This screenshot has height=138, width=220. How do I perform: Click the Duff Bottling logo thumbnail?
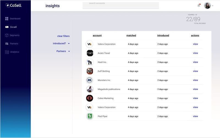click(90, 71)
